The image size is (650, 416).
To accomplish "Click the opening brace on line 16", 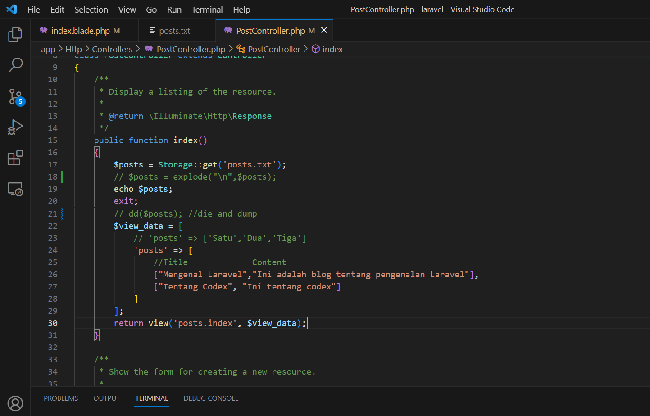I will [96, 153].
